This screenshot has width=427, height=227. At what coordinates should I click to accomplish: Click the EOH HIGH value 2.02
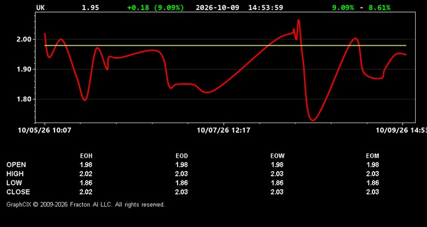click(86, 174)
